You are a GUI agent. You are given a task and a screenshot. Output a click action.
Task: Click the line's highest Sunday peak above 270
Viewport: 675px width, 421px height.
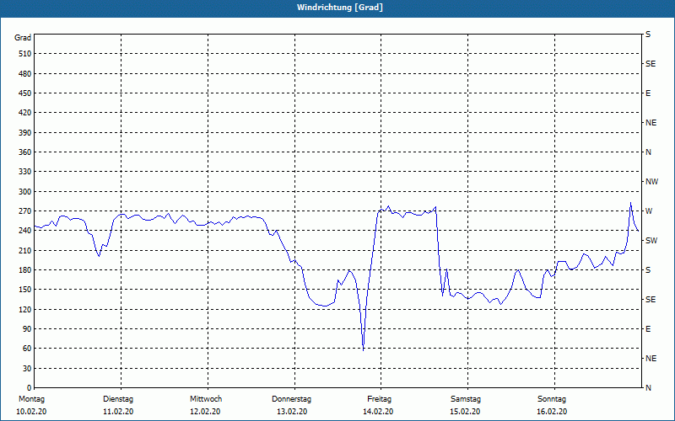[x=630, y=203]
